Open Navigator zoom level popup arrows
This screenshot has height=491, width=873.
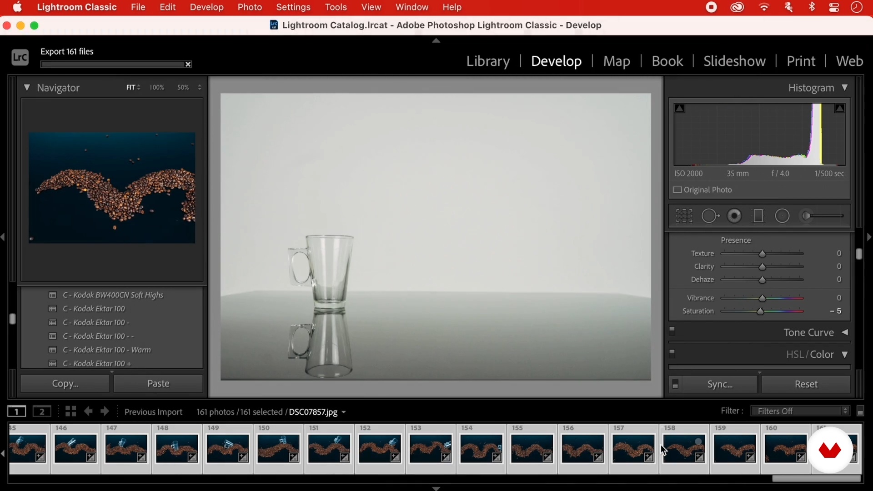click(200, 87)
